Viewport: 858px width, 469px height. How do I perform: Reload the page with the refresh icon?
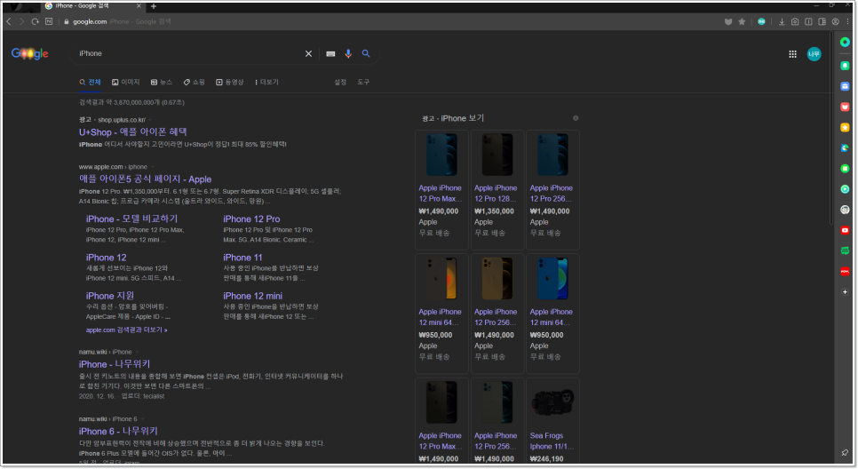(35, 21)
